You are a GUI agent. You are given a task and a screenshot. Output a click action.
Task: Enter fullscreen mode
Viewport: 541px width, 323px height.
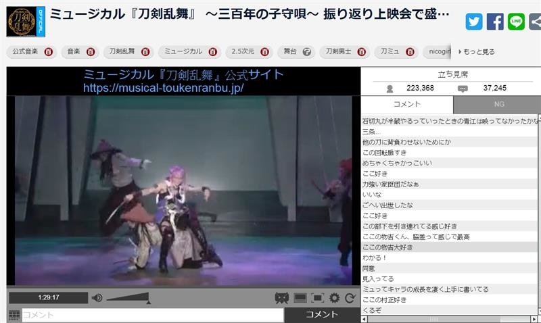(x=317, y=298)
